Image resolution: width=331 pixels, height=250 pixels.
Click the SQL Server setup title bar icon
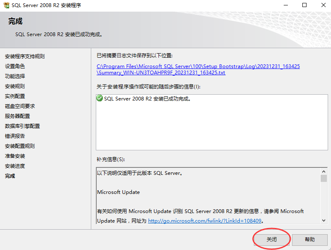pyautogui.click(x=7, y=5)
